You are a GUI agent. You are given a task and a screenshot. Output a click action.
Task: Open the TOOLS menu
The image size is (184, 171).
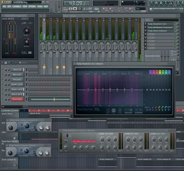40,6
